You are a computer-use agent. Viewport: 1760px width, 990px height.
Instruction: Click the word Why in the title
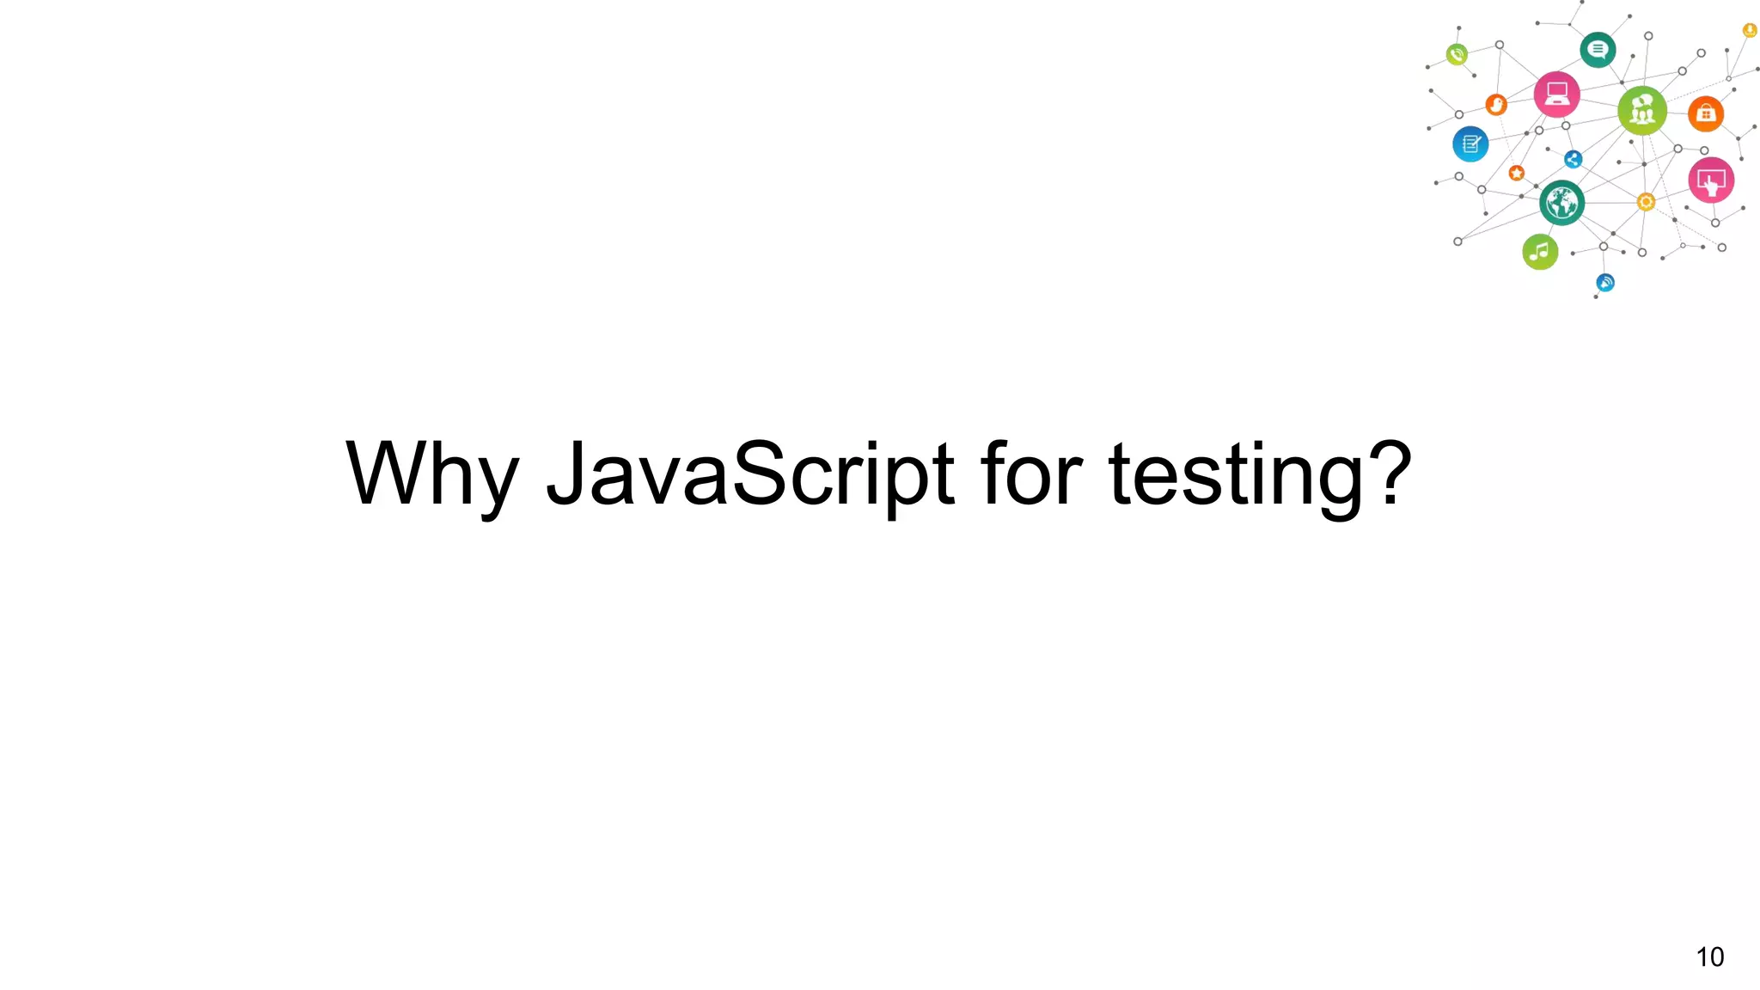[432, 474]
